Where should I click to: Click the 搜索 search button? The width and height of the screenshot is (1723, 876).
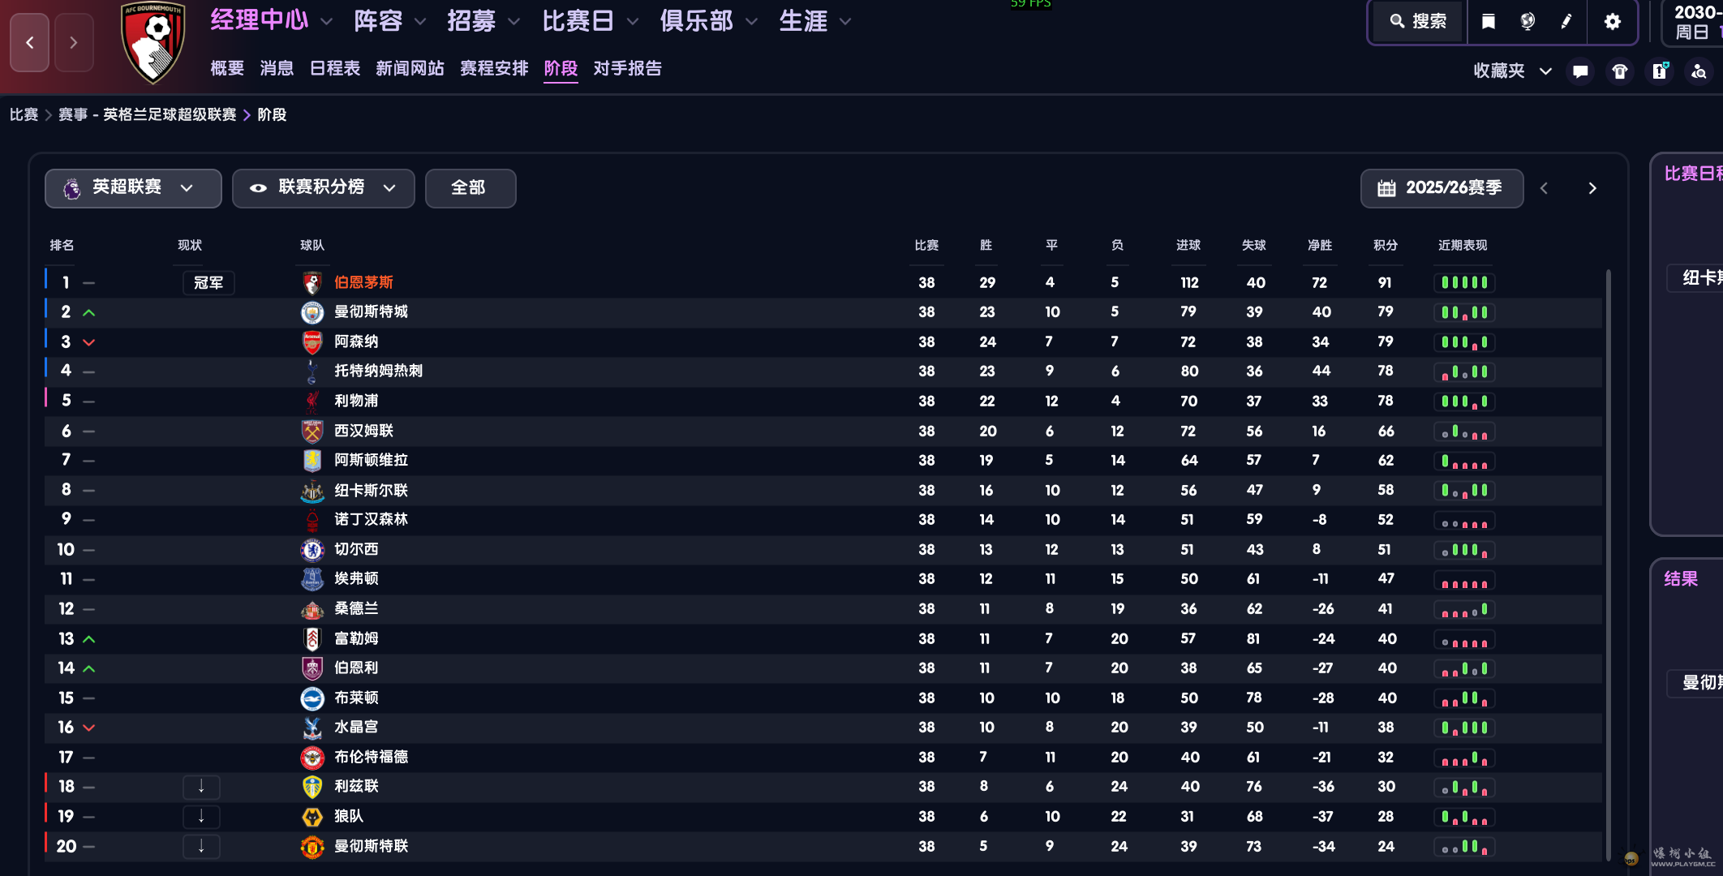pyautogui.click(x=1418, y=22)
